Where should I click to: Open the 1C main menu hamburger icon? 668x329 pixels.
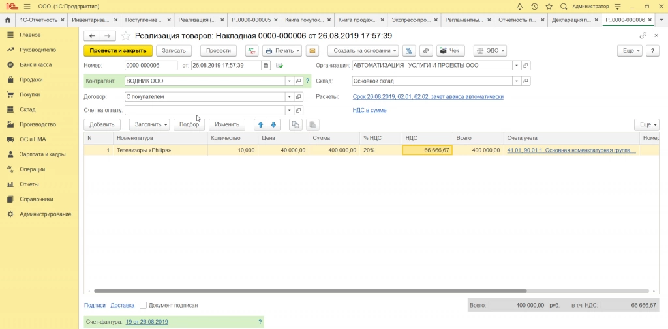coord(27,7)
